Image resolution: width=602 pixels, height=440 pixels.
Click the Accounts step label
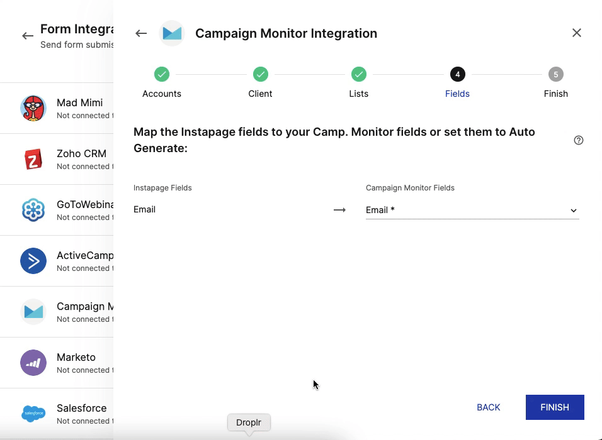tap(162, 94)
